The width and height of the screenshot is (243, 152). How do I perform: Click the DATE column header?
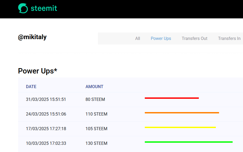coord(31,87)
